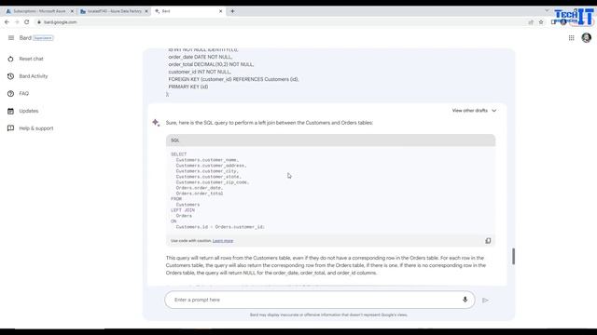This screenshot has width=597, height=335.
Task: Click the chat vertical scrollbar thumb
Action: coord(513,257)
